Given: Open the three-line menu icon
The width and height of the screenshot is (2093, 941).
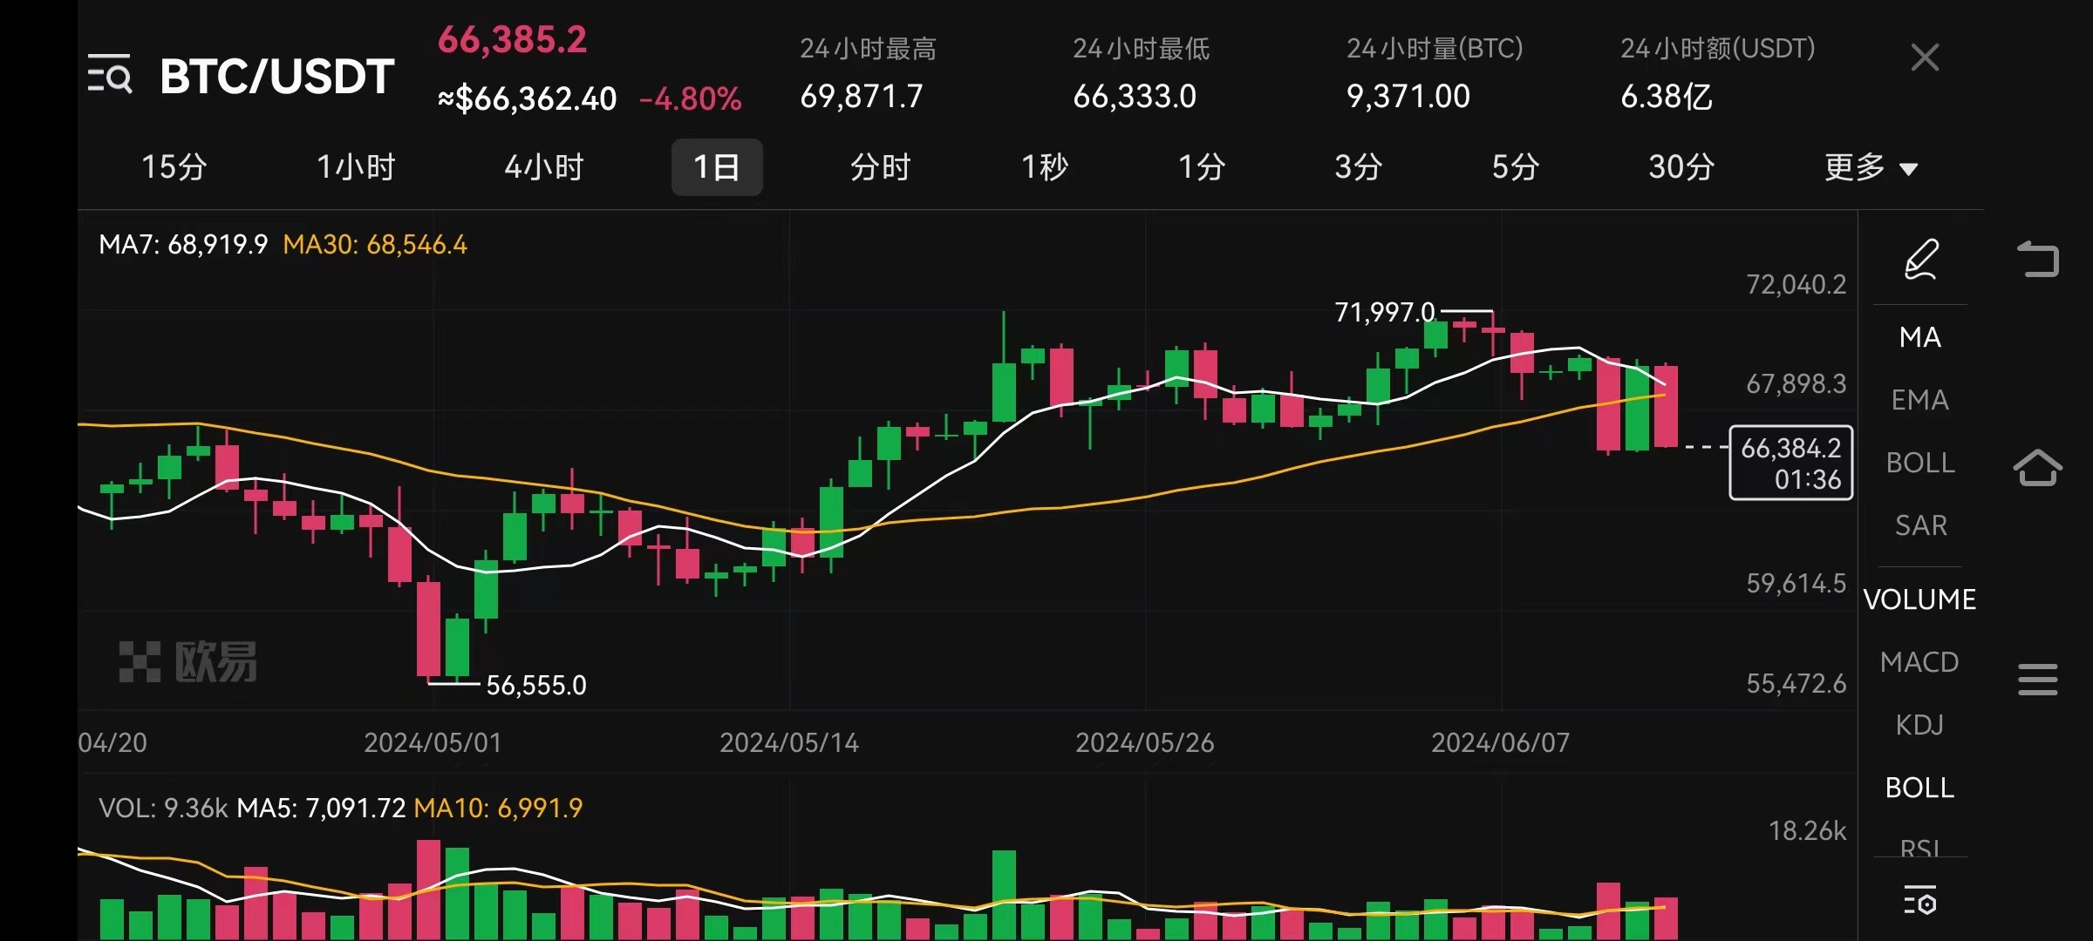Looking at the screenshot, I should (2038, 680).
